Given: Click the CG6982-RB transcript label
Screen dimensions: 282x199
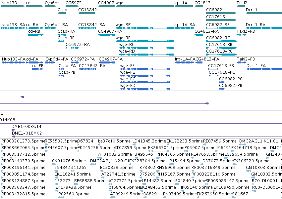Looking at the screenshot, I should pos(218,24).
